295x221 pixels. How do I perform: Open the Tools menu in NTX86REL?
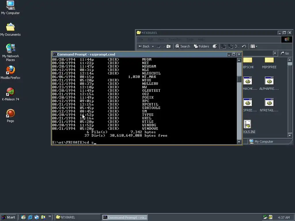tap(190, 39)
